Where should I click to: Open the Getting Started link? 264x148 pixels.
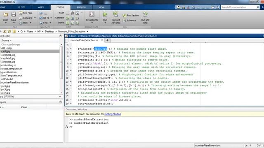pos(113,114)
